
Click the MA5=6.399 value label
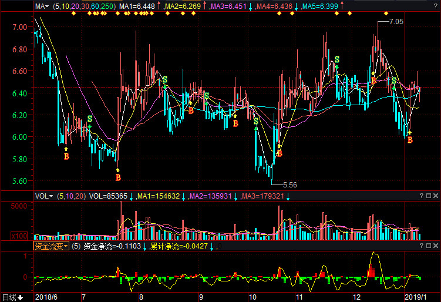tap(320, 6)
